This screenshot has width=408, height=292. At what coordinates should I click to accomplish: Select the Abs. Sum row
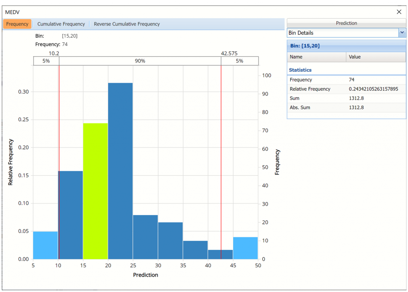(x=300, y=107)
